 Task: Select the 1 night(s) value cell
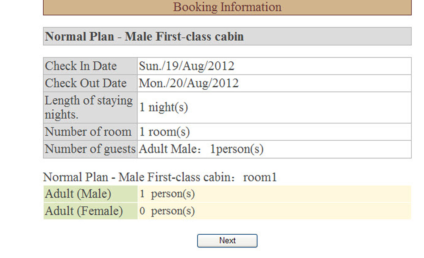[x=274, y=108]
